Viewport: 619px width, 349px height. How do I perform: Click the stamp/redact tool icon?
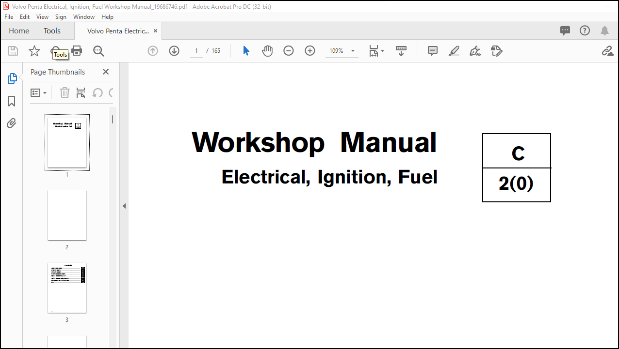point(496,51)
